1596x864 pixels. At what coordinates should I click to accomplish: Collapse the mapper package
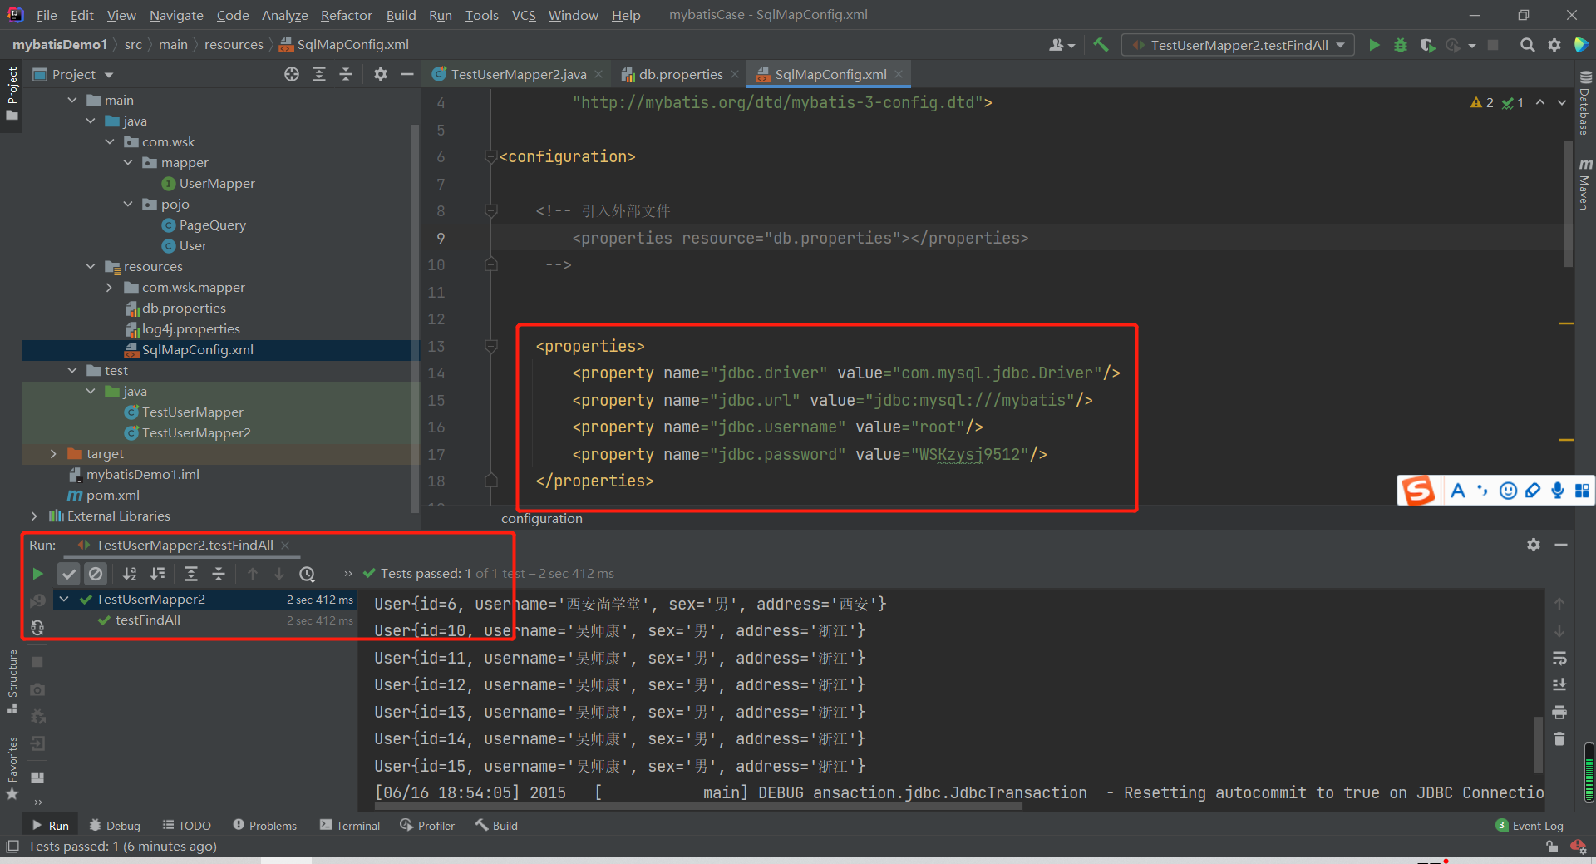coord(128,162)
